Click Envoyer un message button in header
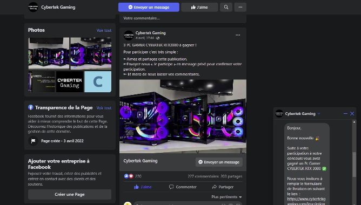This screenshot has height=205, width=361. (149, 7)
